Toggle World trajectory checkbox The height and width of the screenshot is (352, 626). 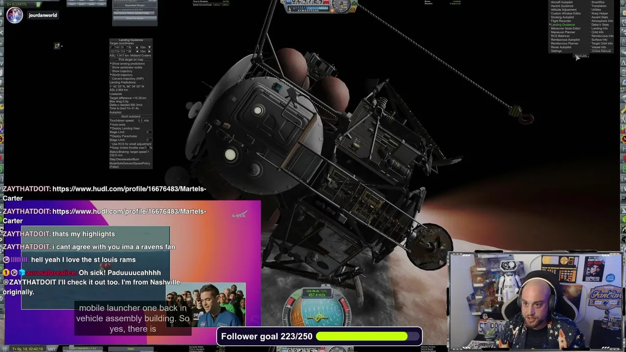click(121, 75)
